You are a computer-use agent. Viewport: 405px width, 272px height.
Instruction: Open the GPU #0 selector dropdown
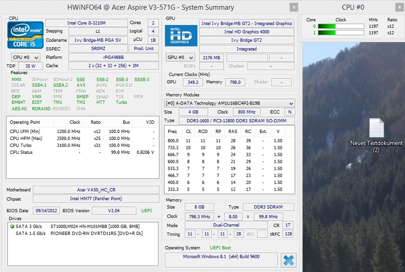tap(180, 57)
